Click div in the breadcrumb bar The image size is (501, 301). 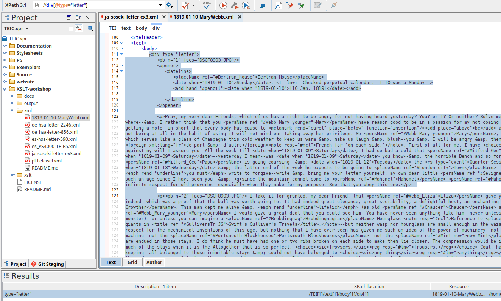pos(156,28)
